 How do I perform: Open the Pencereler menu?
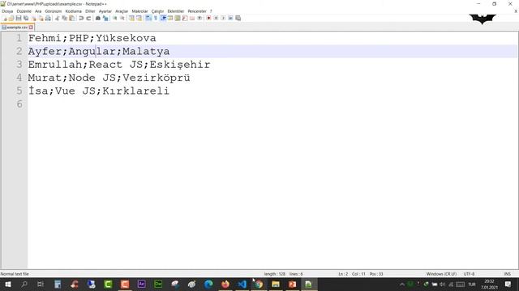197,11
